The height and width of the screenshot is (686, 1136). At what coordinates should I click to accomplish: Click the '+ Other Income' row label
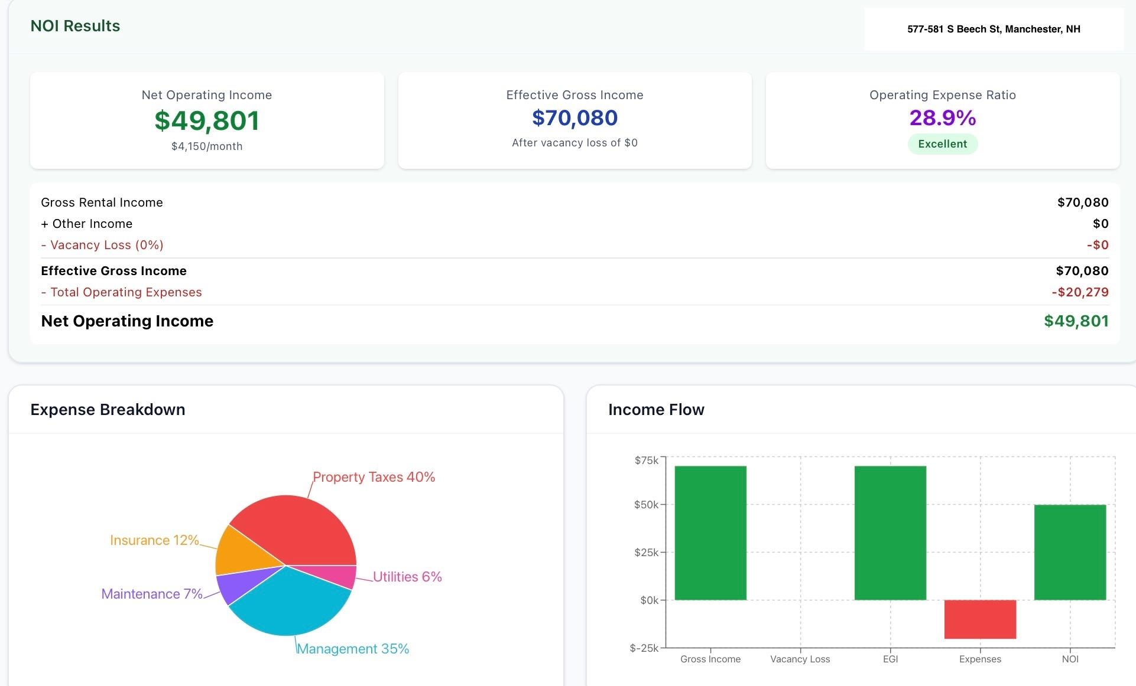click(x=86, y=224)
